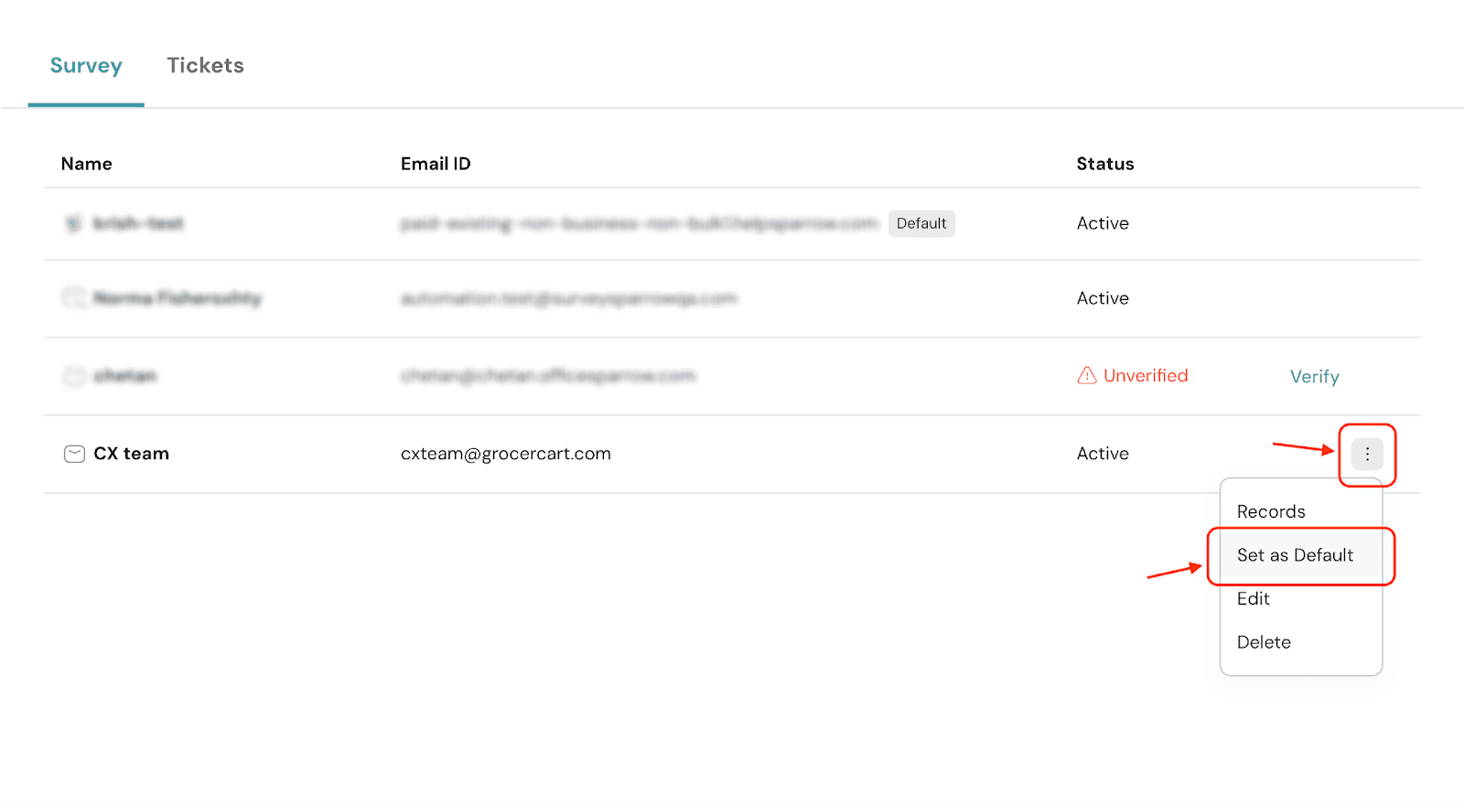Select the Survey tab

(86, 66)
